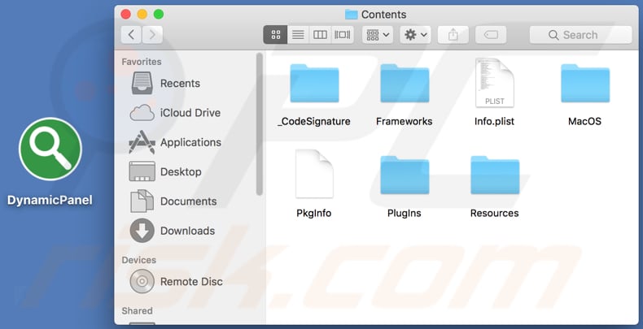Switch to cover flow view
The height and width of the screenshot is (329, 643).
point(343,35)
